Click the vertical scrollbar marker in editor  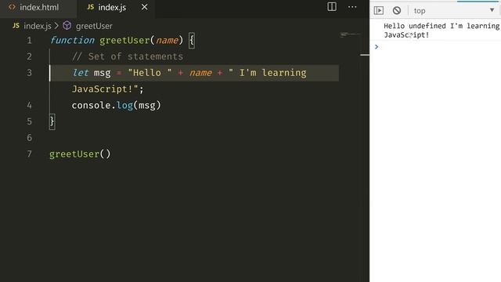pos(364,55)
